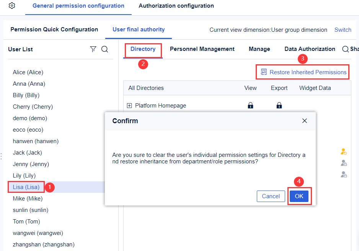Viewport: 359px width, 251px height.
Task: Open the Personnel Management tab
Action: tap(202, 49)
